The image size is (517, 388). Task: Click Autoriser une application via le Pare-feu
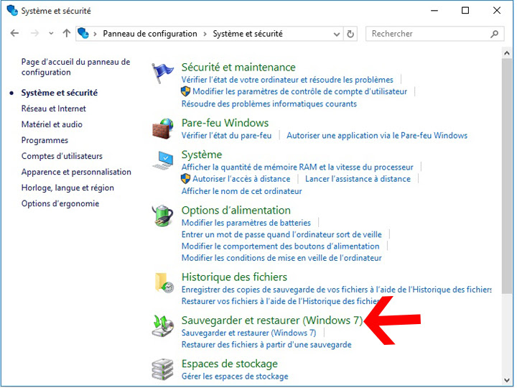(x=377, y=136)
